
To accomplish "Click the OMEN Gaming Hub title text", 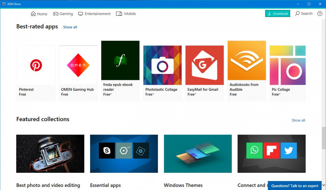I will (x=77, y=89).
